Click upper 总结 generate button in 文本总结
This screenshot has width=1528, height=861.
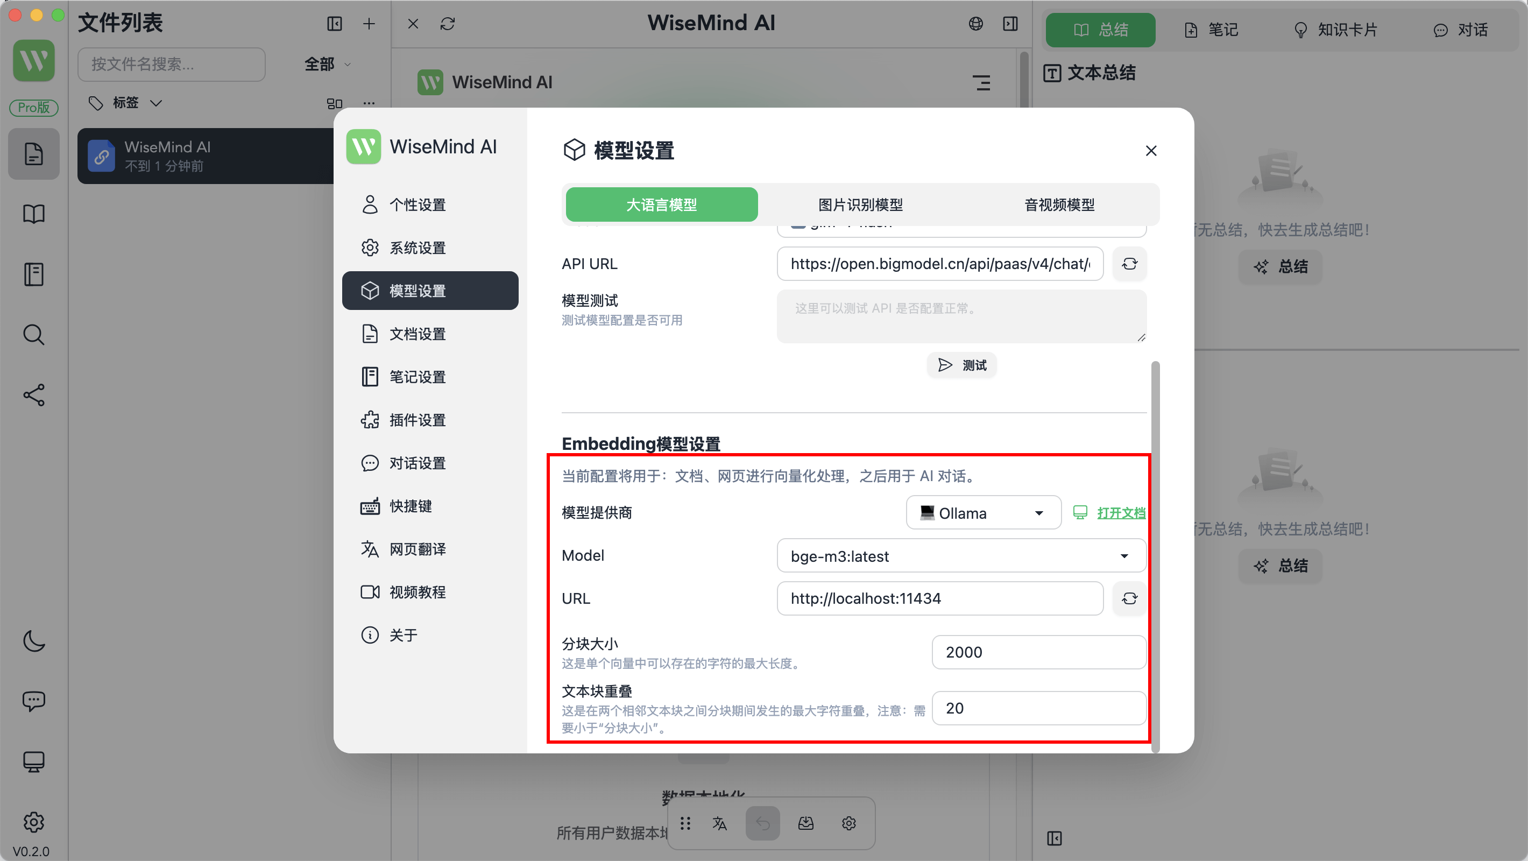point(1281,266)
